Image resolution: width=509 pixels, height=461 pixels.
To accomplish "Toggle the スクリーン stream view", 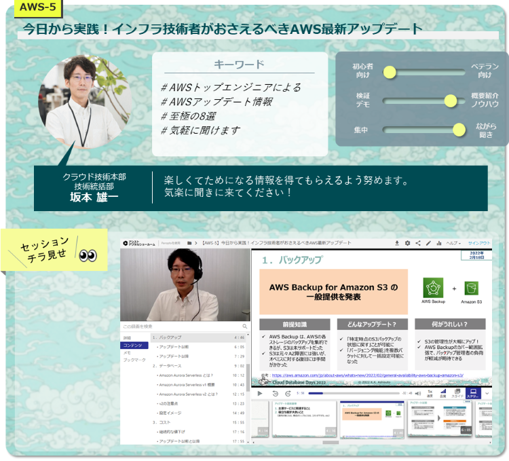I will (472, 393).
